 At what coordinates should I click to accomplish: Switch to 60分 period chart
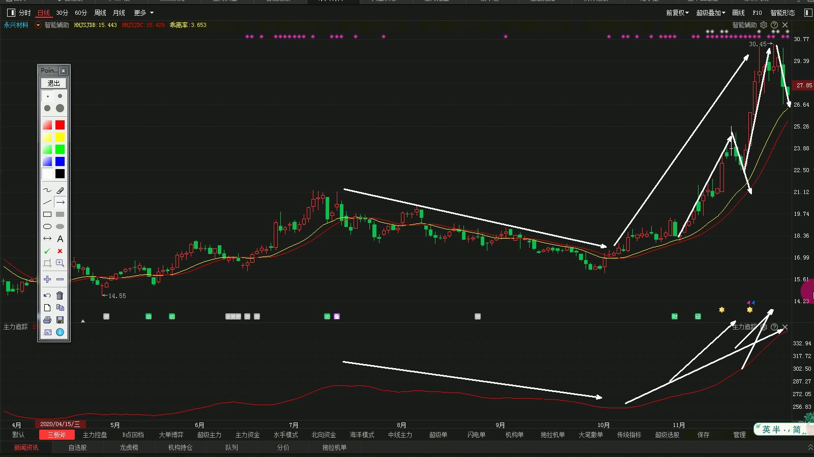coord(81,13)
